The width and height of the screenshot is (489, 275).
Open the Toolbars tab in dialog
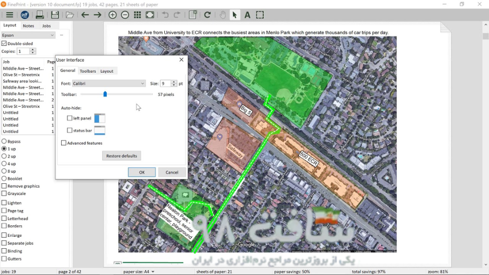88,71
